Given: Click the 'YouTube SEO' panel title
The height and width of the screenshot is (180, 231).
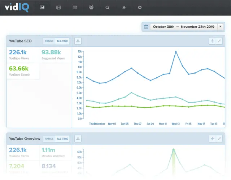Looking at the screenshot, I should (x=20, y=41).
